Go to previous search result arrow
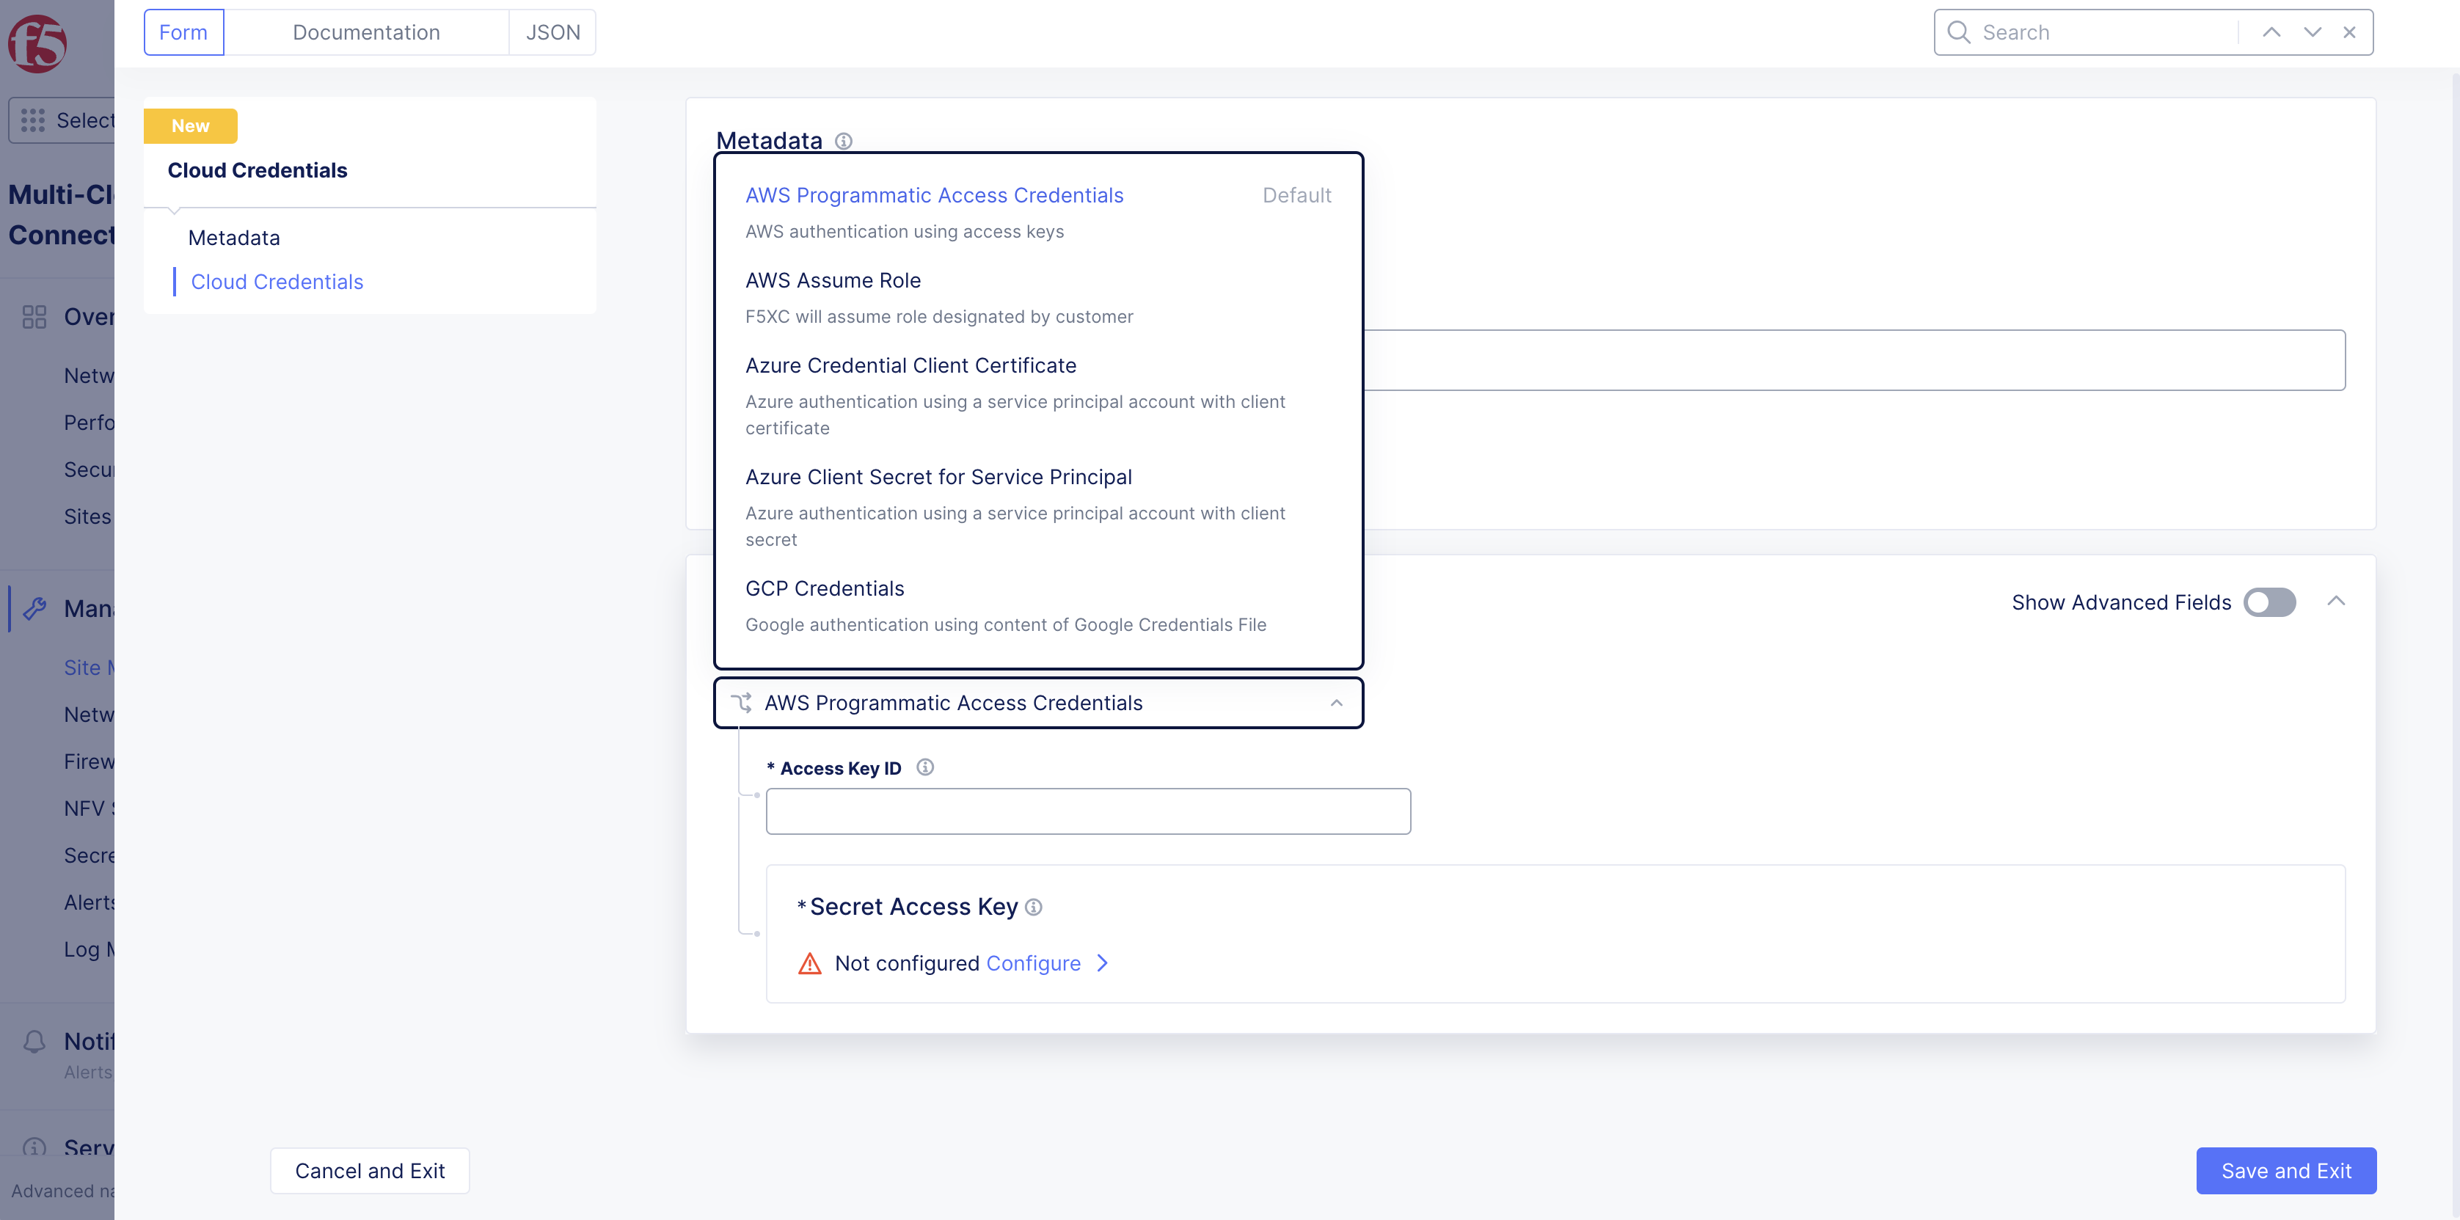The image size is (2460, 1220). pyautogui.click(x=2272, y=32)
